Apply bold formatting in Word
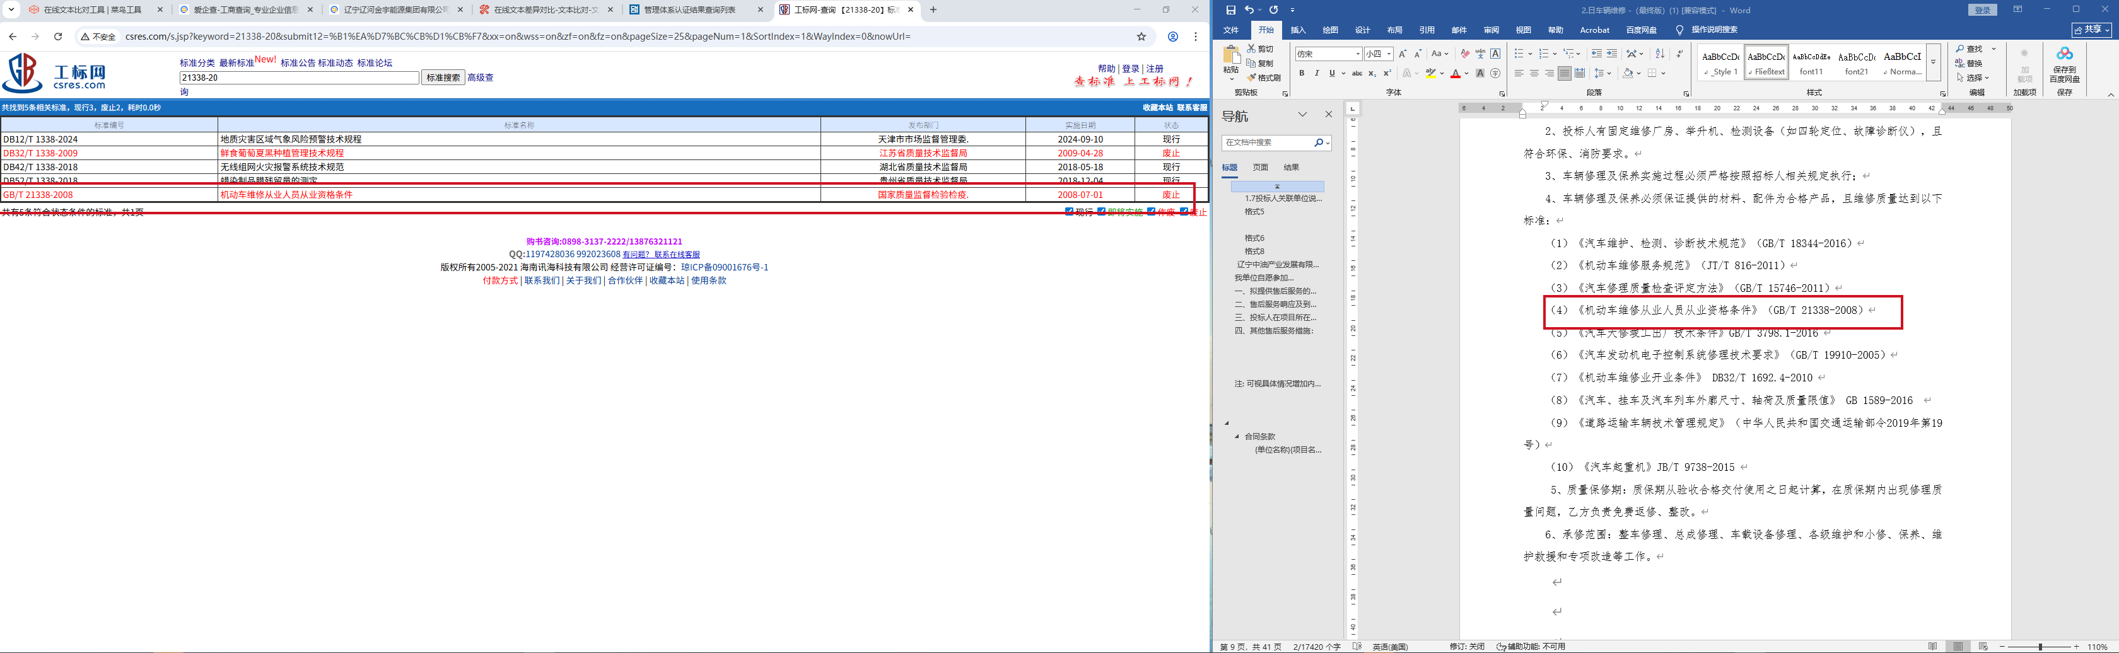Image resolution: width=2119 pixels, height=653 pixels. [1301, 73]
